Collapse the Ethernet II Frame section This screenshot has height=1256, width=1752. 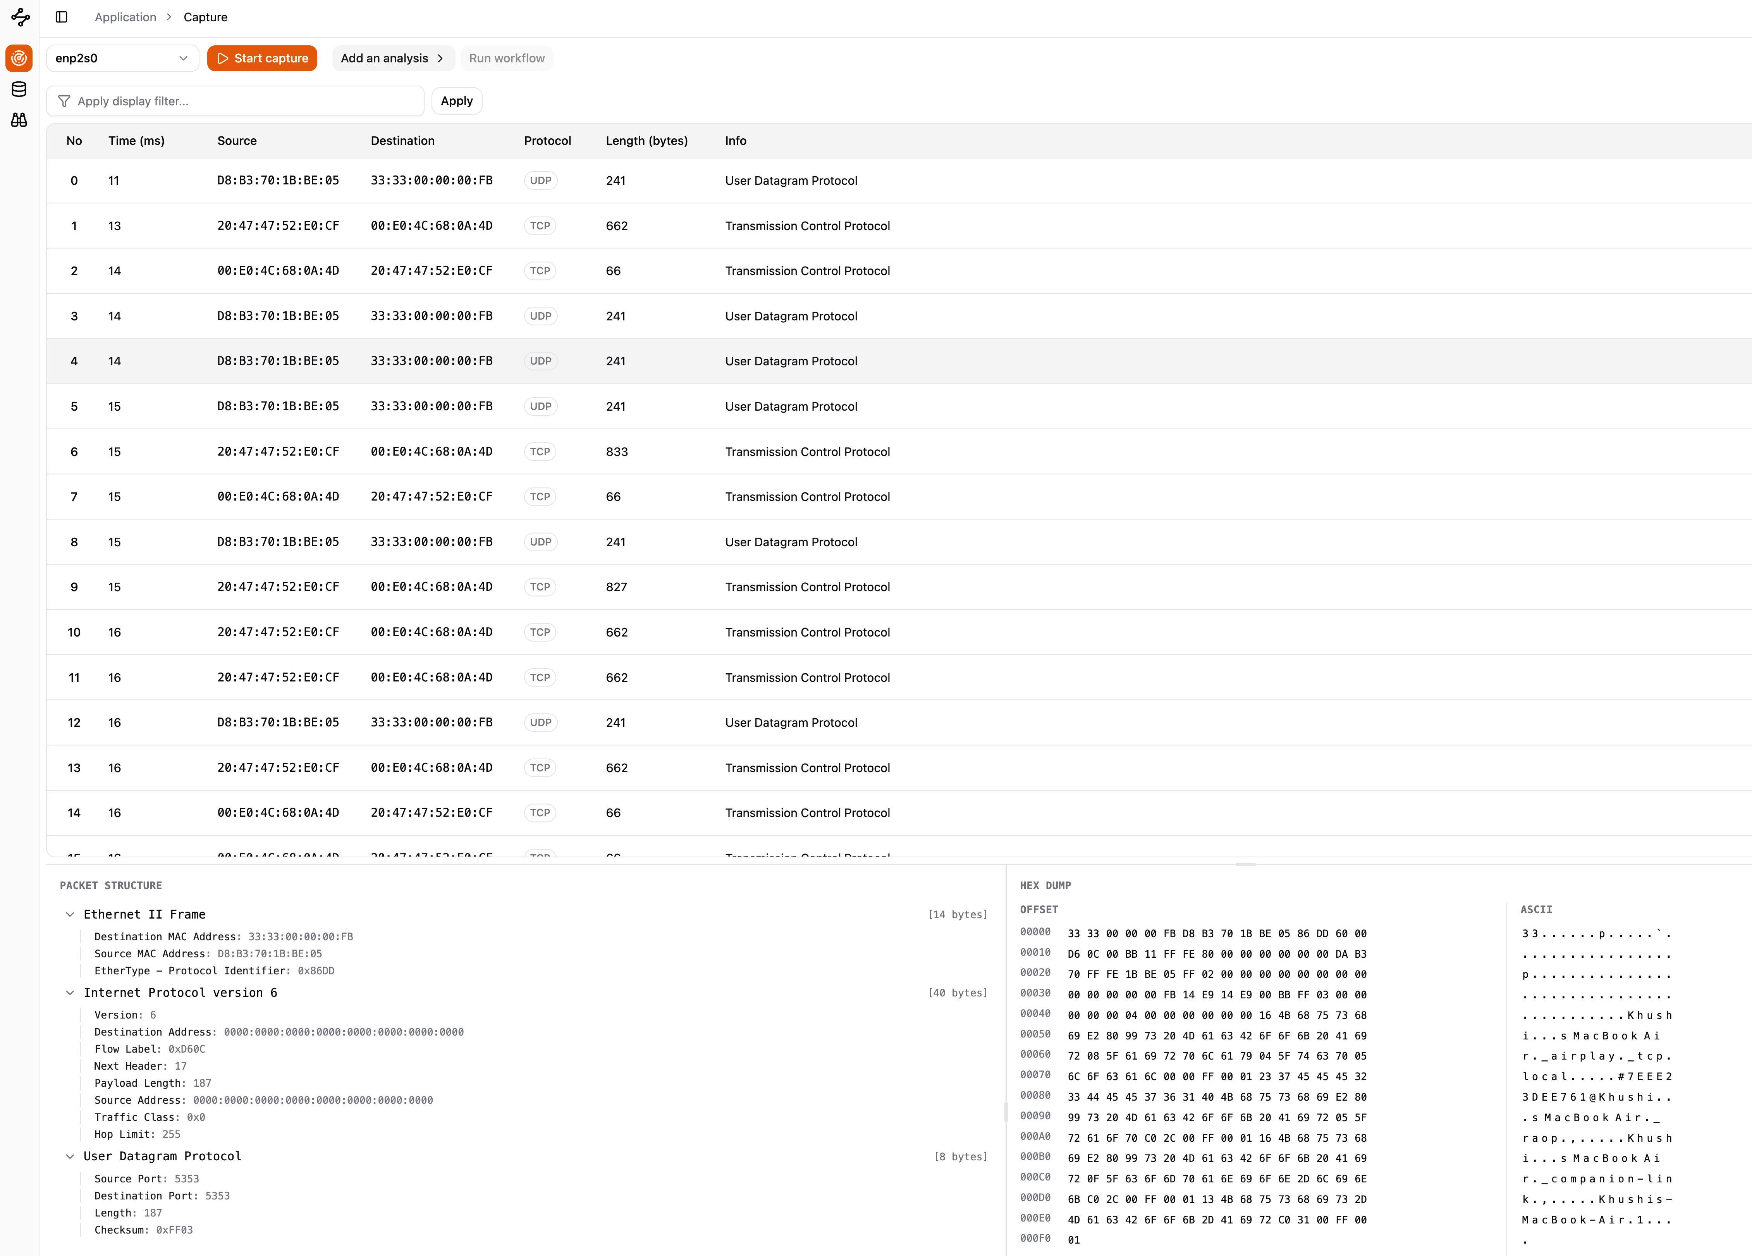pos(70,914)
